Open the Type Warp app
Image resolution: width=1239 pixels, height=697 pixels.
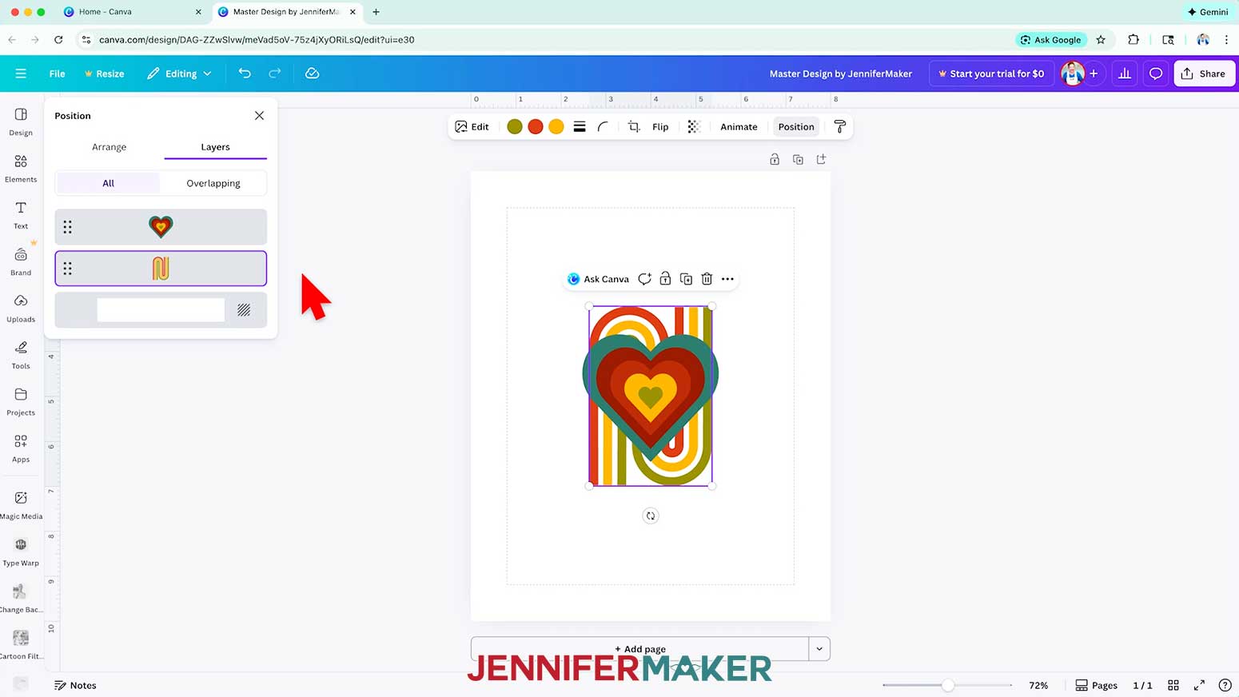(21, 552)
